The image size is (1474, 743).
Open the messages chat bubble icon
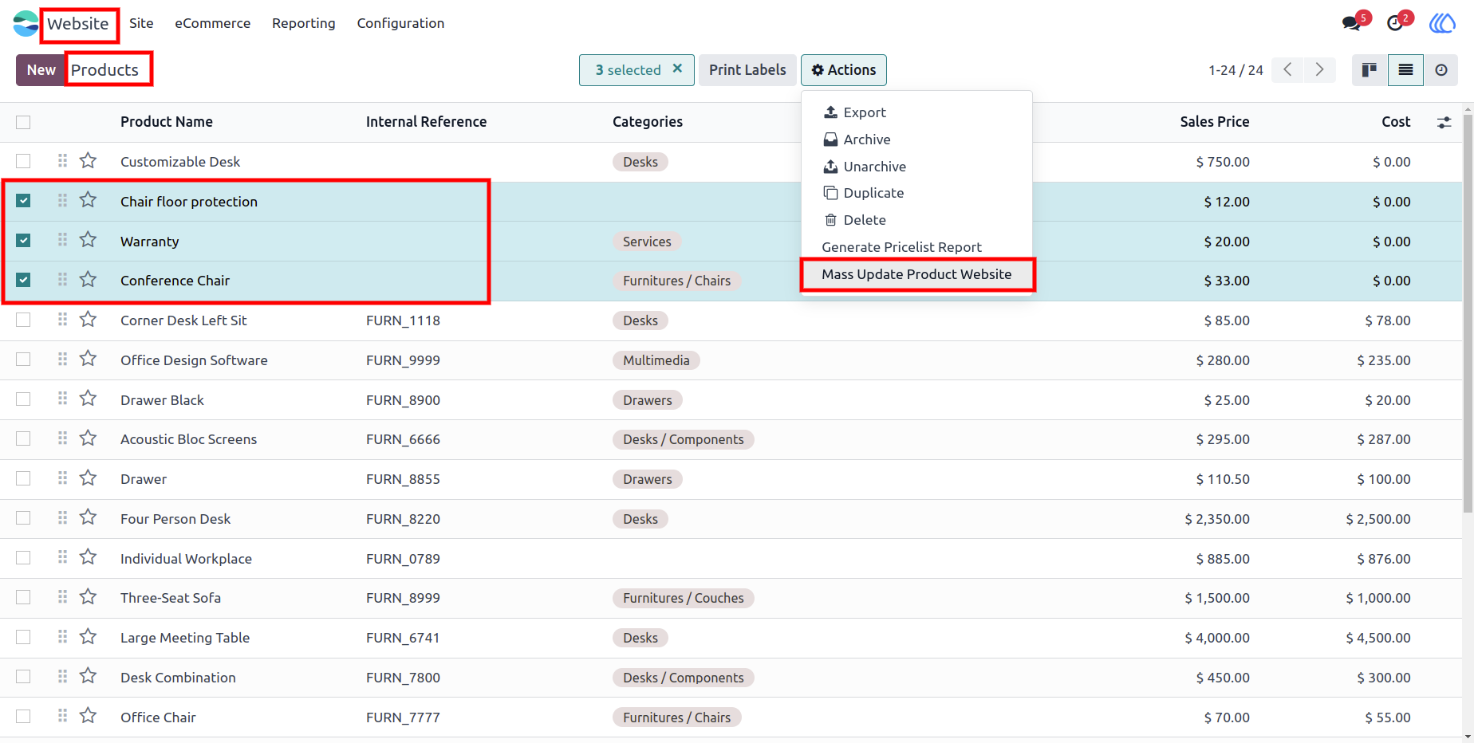click(1351, 23)
